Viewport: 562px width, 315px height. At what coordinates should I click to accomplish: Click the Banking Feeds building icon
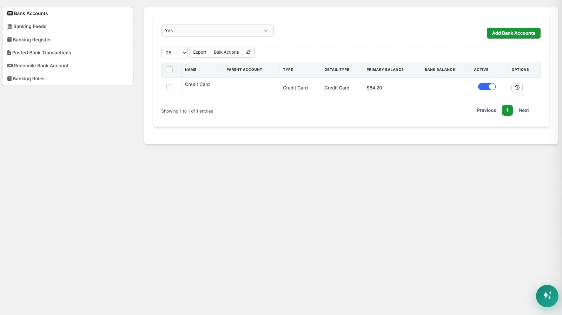tap(10, 26)
